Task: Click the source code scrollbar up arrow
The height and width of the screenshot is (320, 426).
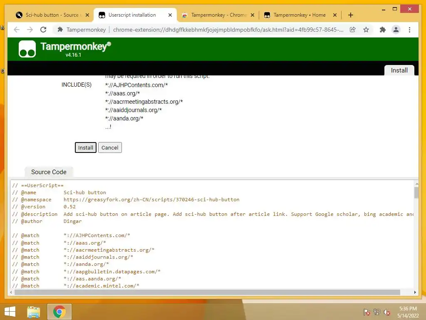Action: (x=416, y=183)
